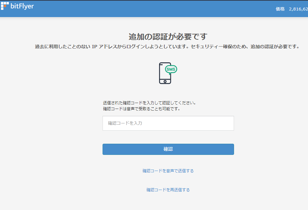Click the SMS letters inside the bubble
308x210 pixels.
171,69
